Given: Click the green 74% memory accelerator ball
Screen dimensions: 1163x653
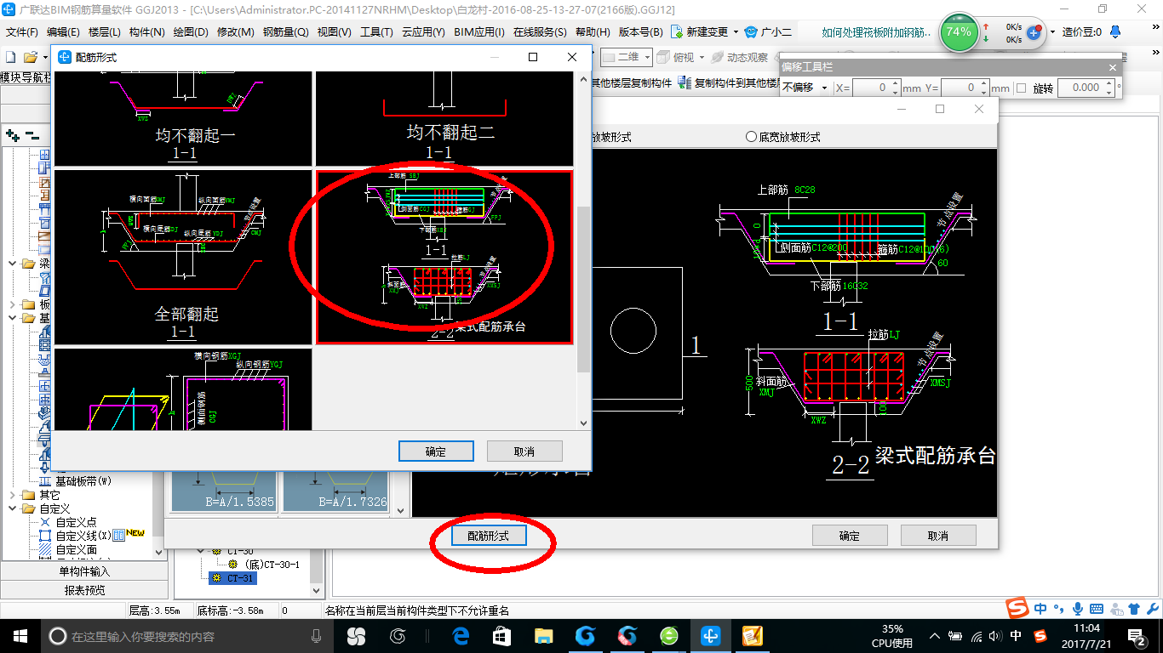Looking at the screenshot, I should (x=959, y=32).
